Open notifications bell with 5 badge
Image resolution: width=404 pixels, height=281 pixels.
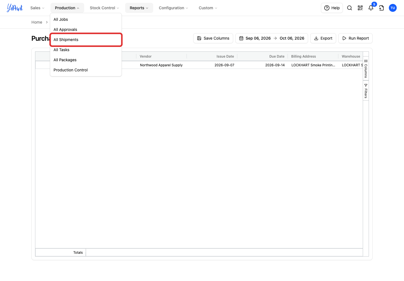[x=371, y=8]
